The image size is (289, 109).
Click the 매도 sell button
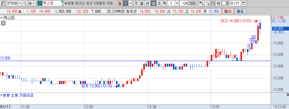240,12
